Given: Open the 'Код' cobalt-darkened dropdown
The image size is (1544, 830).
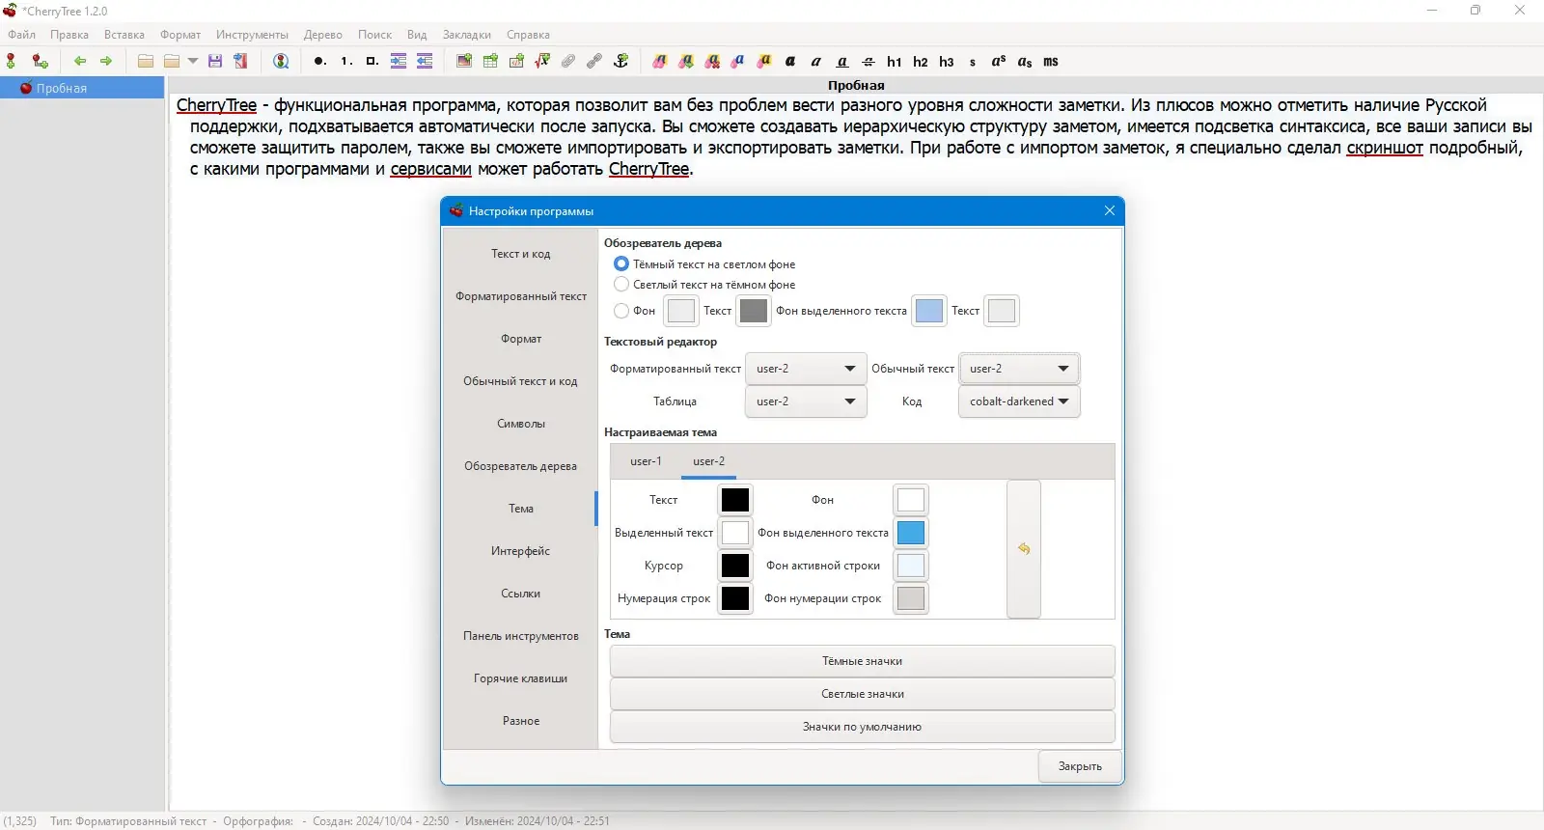Looking at the screenshot, I should [1019, 401].
